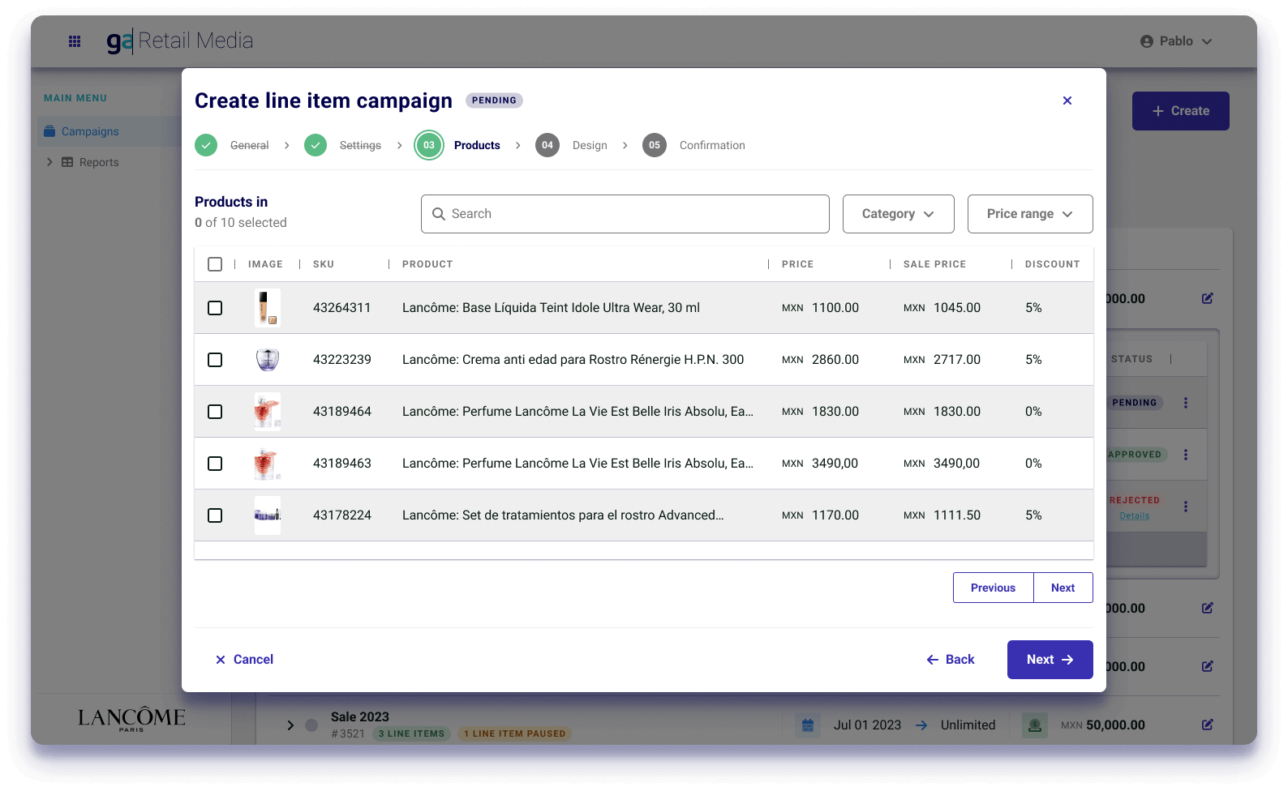Go to the Confirmation step
Viewport: 1288px width, 791px height.
click(x=712, y=145)
